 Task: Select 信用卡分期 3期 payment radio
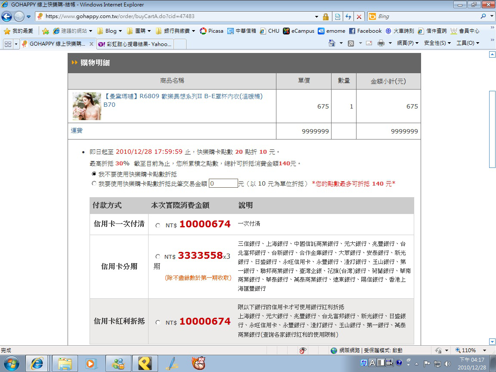(x=158, y=256)
